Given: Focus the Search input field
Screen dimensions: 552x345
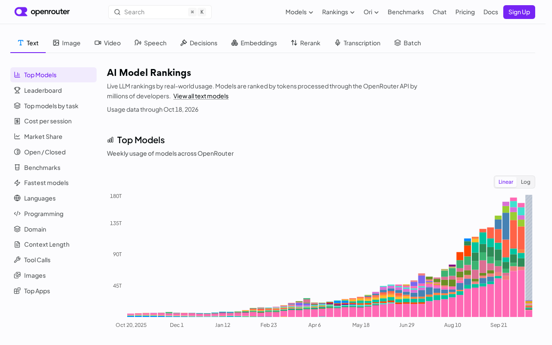Looking at the screenshot, I should pos(160,12).
